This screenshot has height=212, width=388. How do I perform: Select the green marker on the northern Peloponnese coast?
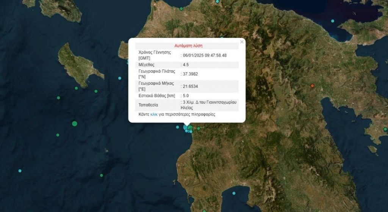pyautogui.click(x=181, y=9)
